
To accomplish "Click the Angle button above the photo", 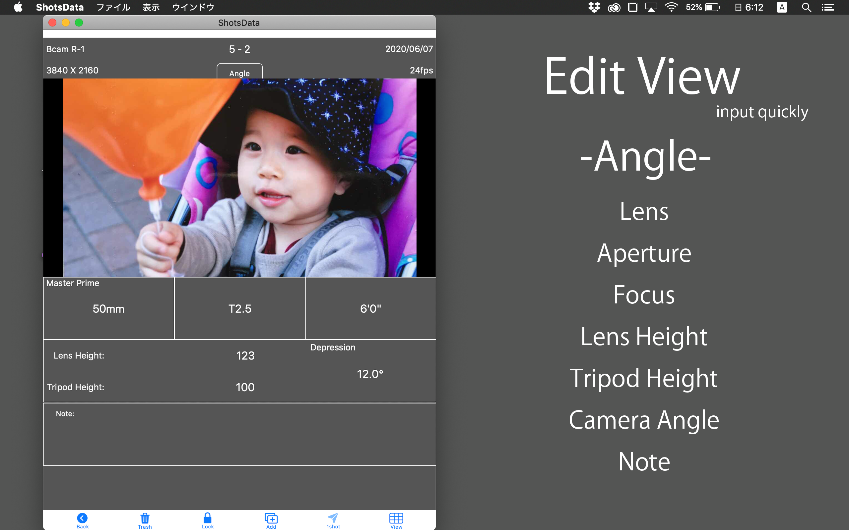I will click(240, 72).
